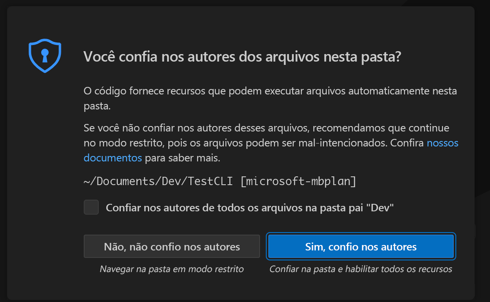The width and height of the screenshot is (490, 302).
Task: Click the dialog title asking about trusting authors
Action: point(242,57)
